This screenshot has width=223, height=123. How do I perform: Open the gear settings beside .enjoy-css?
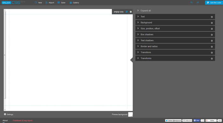point(131,12)
